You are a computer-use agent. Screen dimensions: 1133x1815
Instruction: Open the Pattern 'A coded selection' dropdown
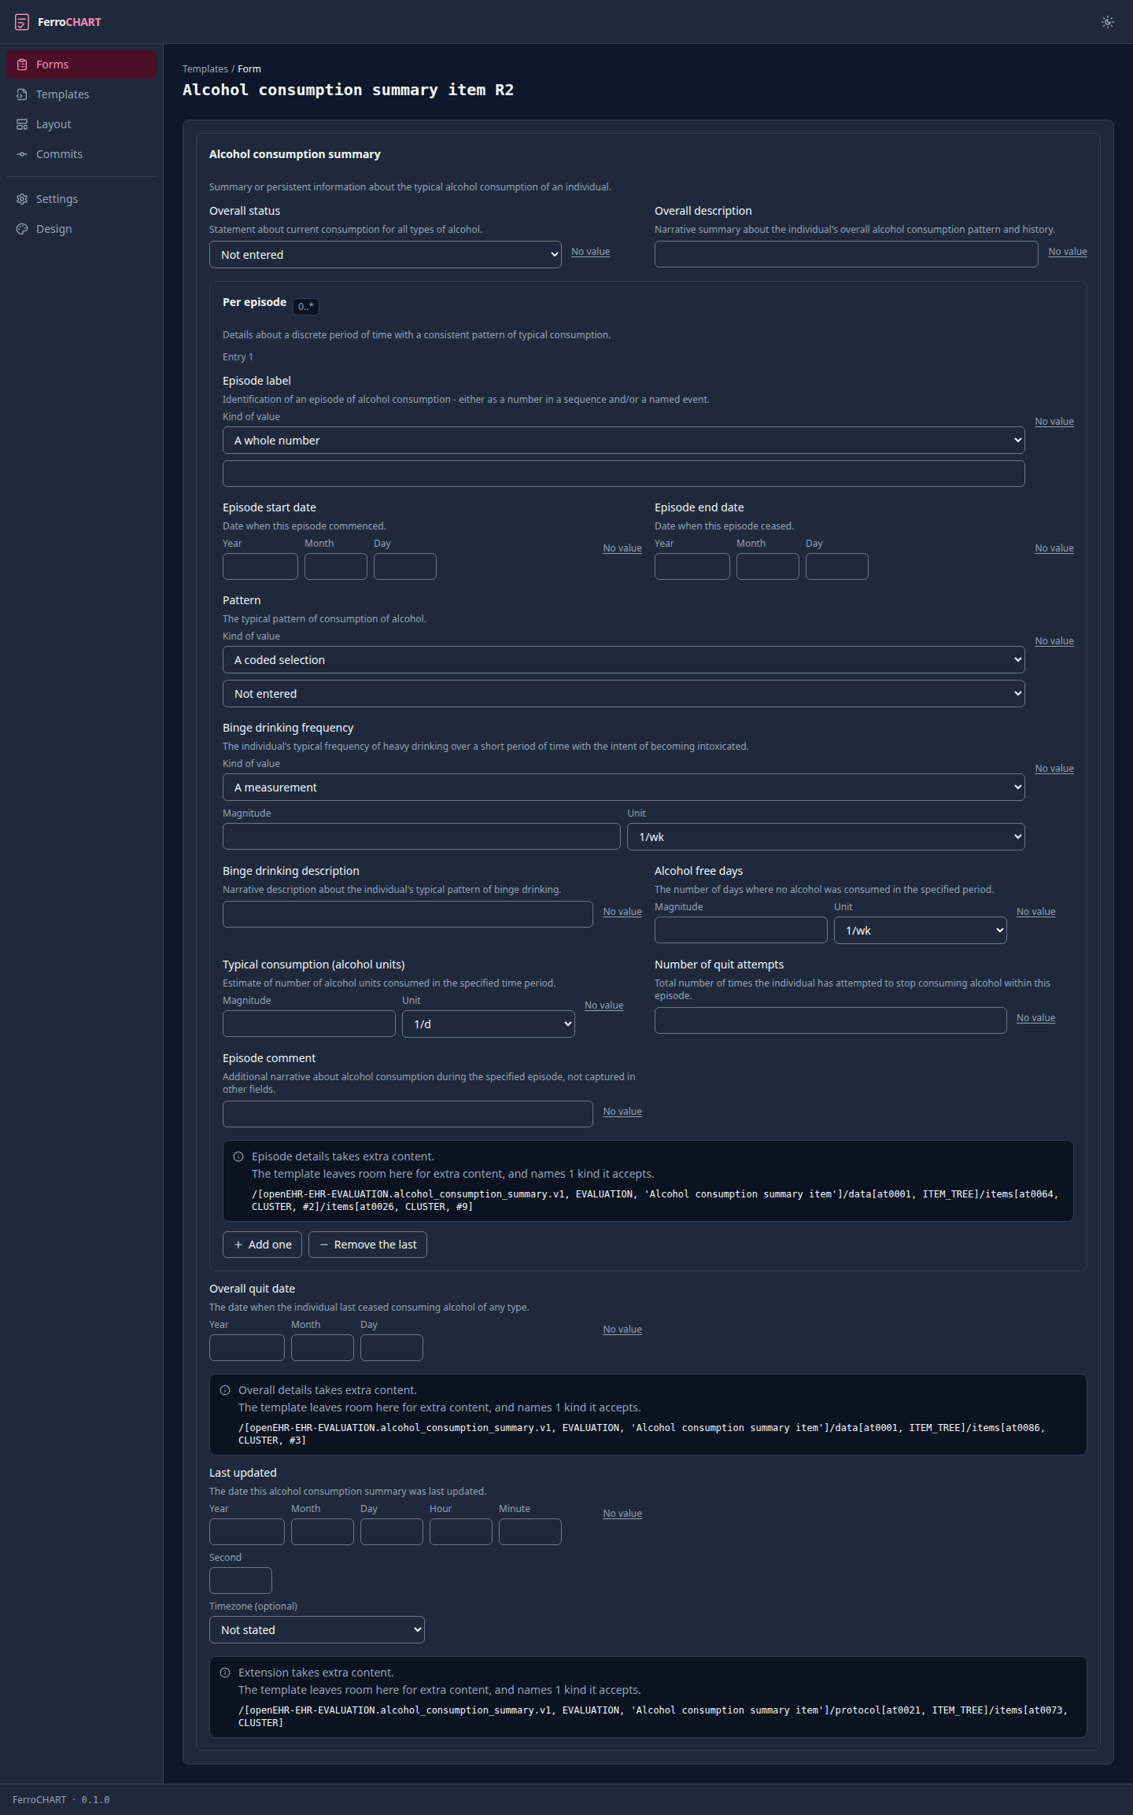coord(624,660)
